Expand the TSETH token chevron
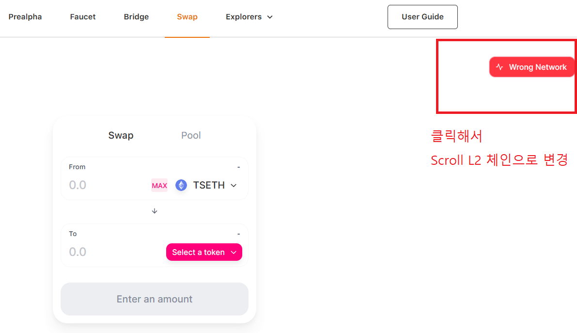 pos(234,185)
